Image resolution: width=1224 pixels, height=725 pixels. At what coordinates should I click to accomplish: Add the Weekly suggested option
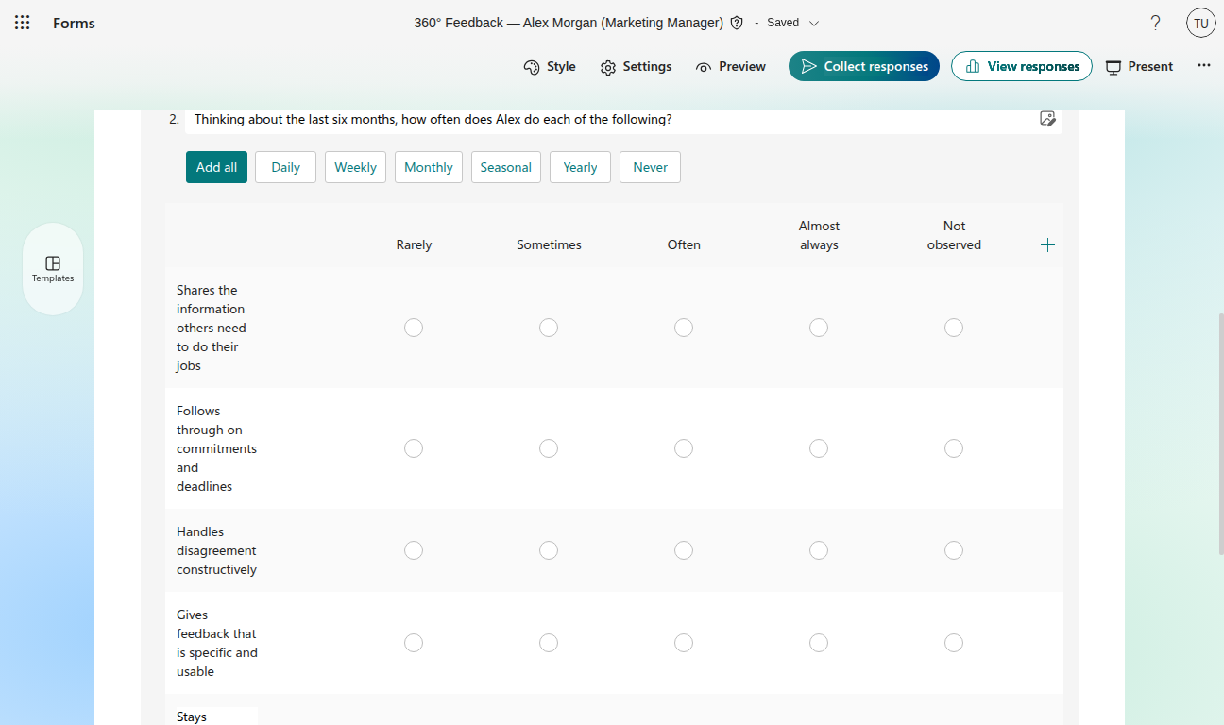[x=355, y=167]
